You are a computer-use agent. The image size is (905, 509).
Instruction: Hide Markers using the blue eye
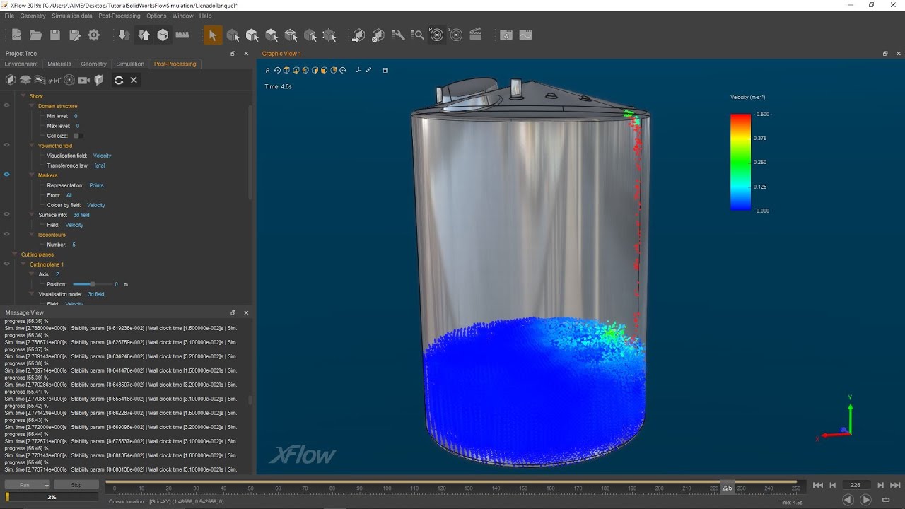pyautogui.click(x=7, y=175)
